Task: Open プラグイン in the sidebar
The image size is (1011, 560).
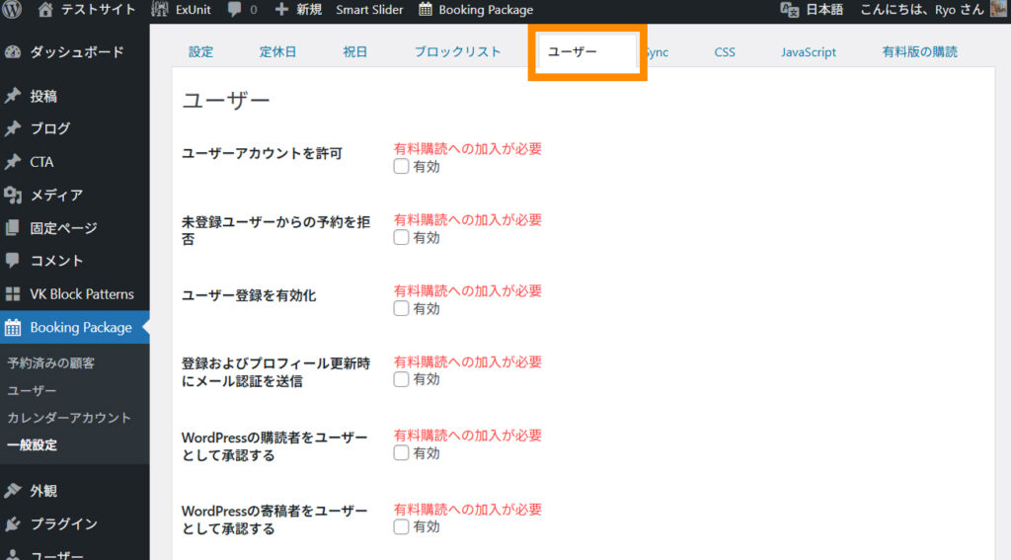Action: click(x=63, y=523)
